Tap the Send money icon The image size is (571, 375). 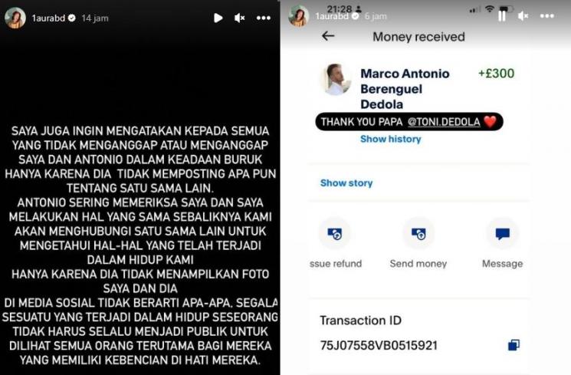click(418, 233)
